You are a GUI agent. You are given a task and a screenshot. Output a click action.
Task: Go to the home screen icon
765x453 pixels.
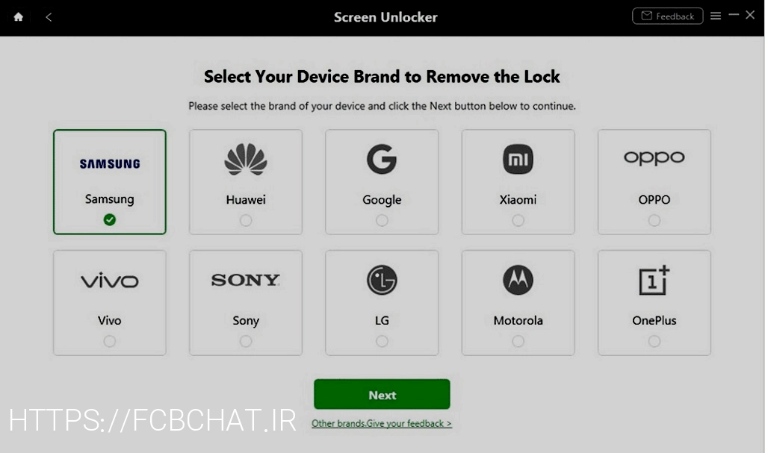(x=19, y=17)
